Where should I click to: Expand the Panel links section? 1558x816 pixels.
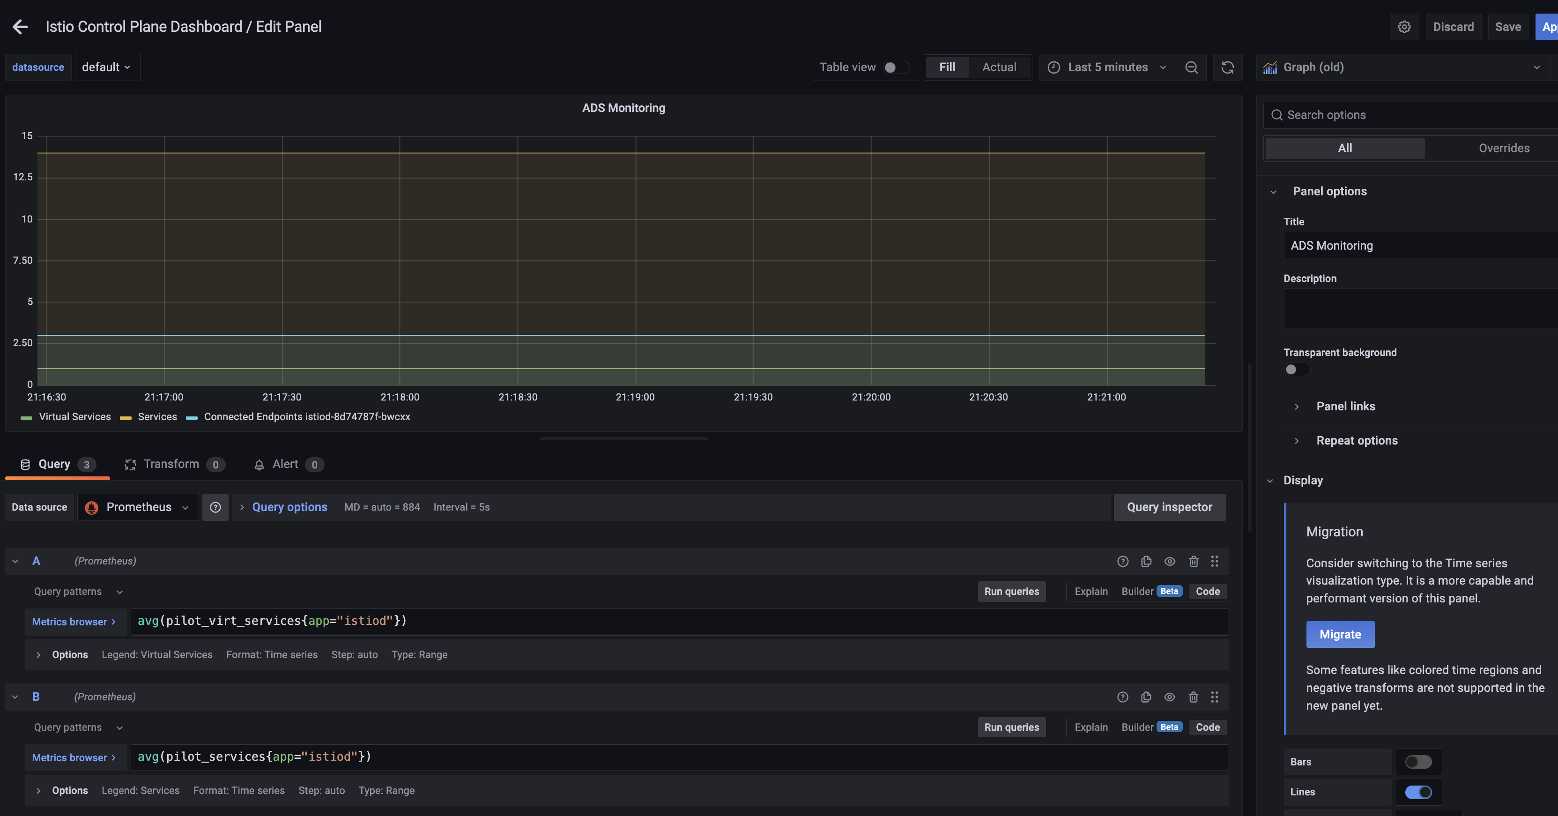coord(1345,407)
